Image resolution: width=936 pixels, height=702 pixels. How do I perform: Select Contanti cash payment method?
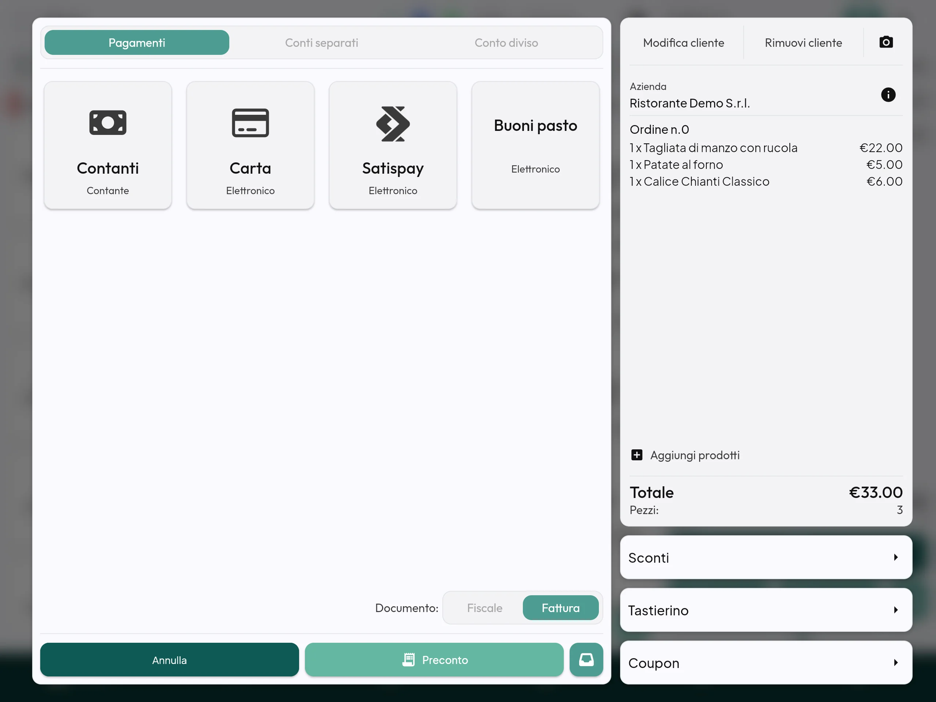pos(107,145)
